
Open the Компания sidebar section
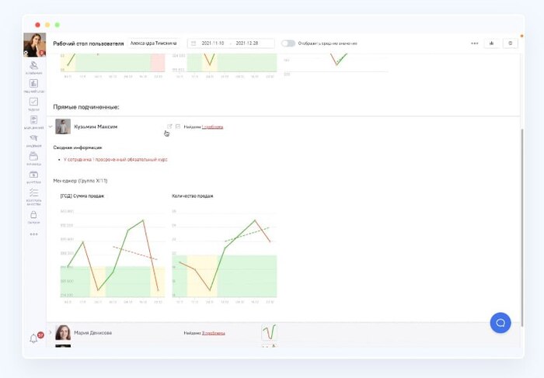[33, 66]
